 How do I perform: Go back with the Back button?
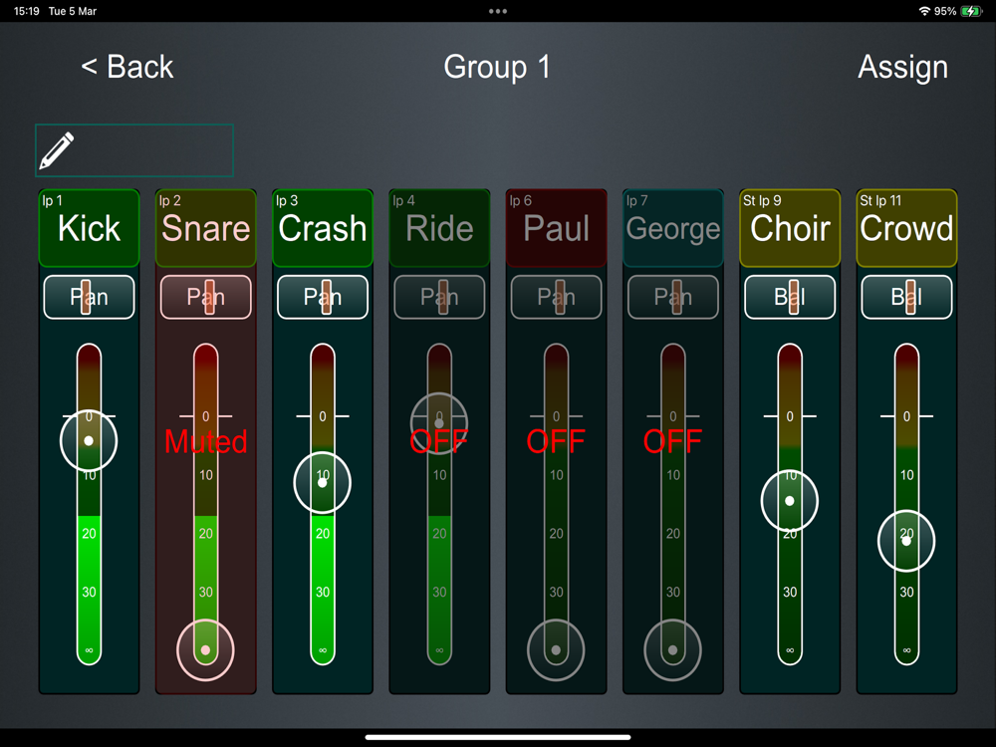coord(127,67)
